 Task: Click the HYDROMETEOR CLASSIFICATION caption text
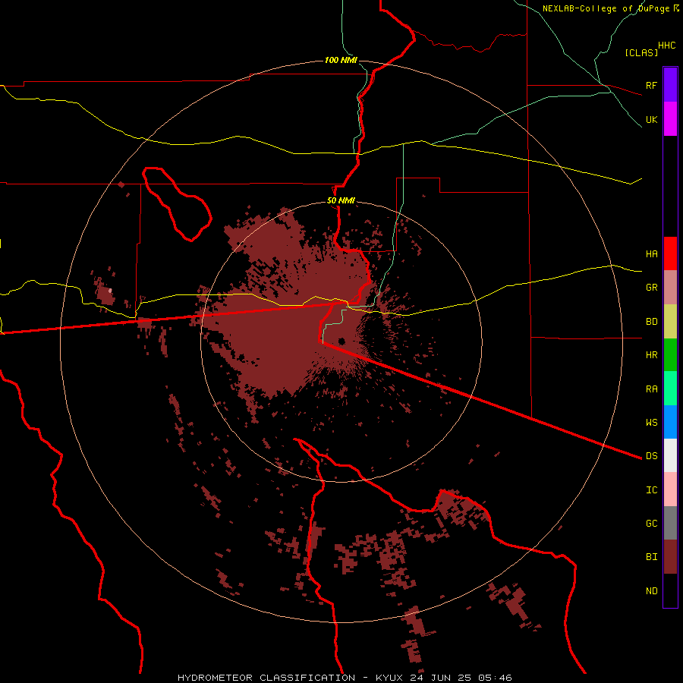coord(266,678)
